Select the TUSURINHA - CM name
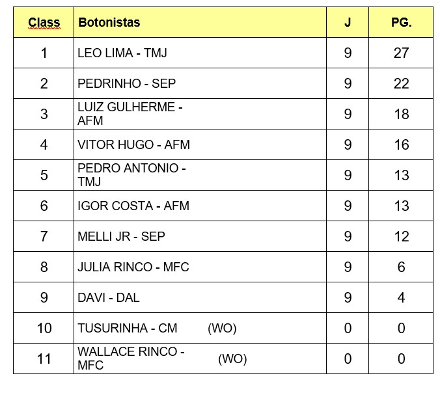 point(127,328)
